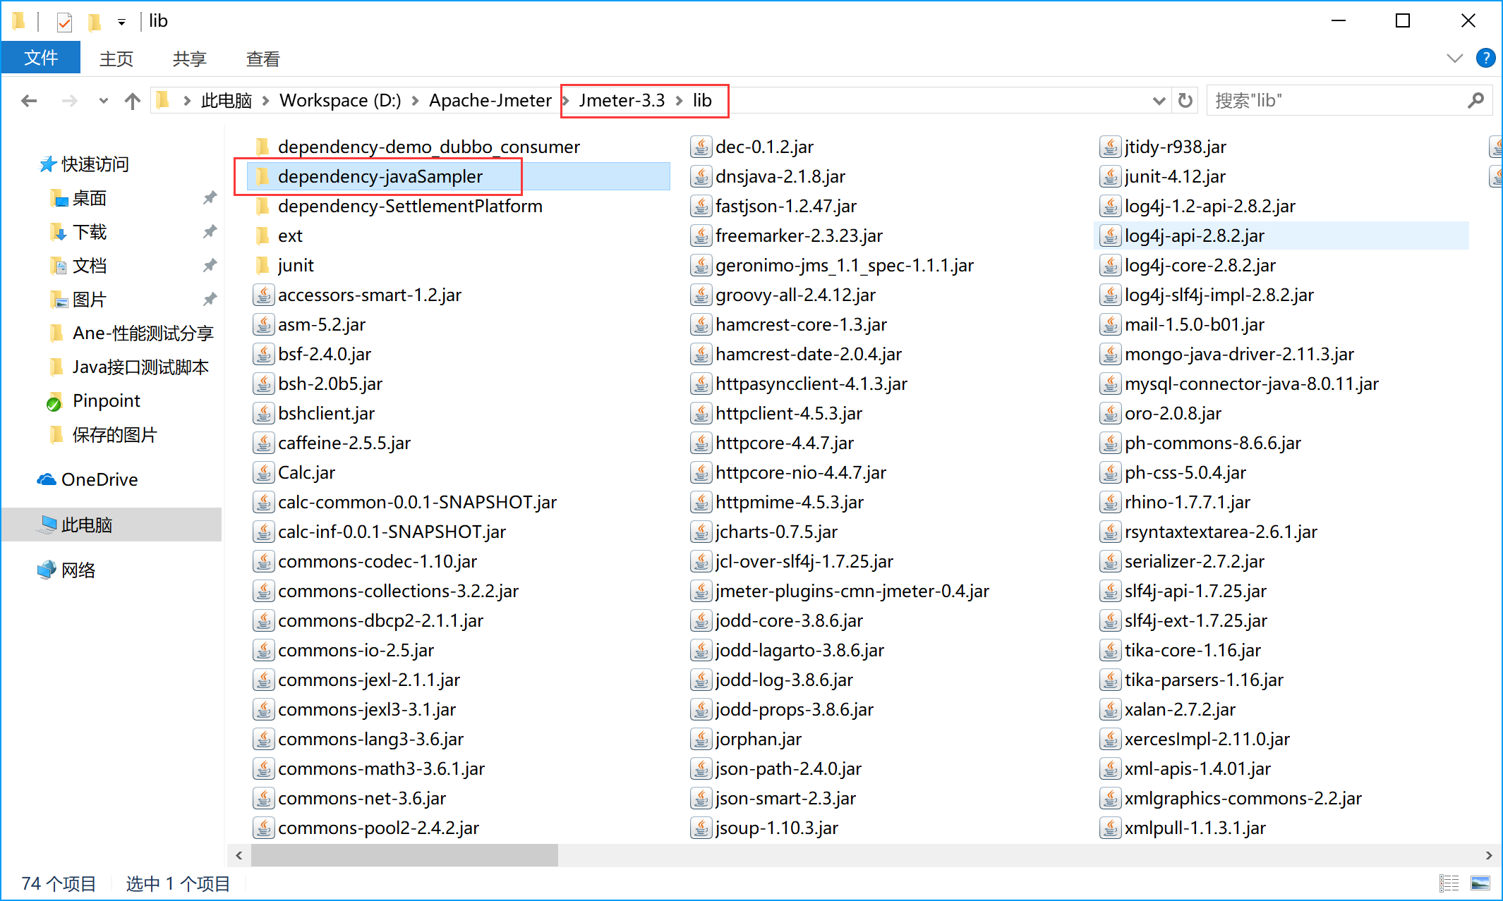The width and height of the screenshot is (1503, 901).
Task: Click the Back navigation arrow
Action: [x=29, y=101]
